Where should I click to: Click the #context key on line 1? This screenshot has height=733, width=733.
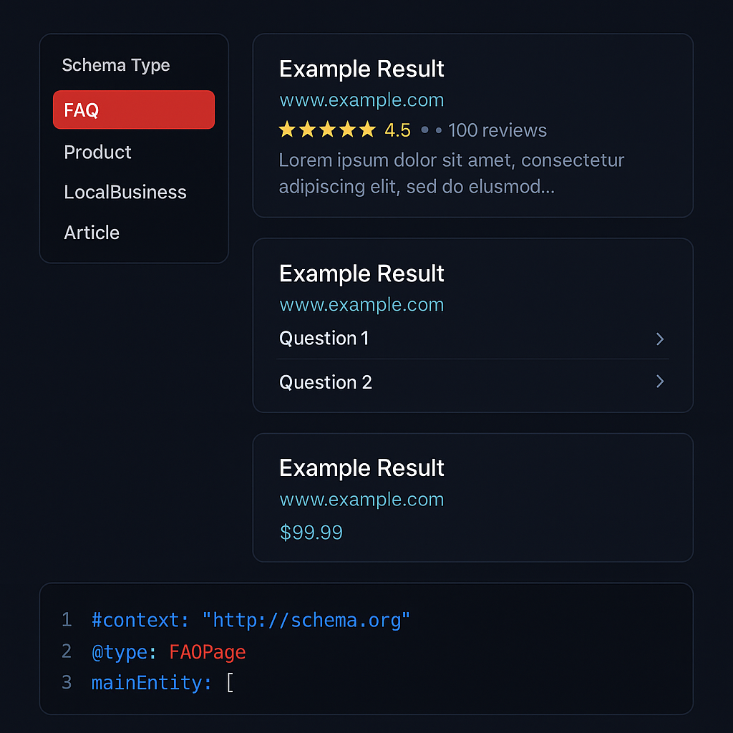(x=139, y=620)
